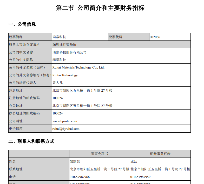The image size is (204, 184).
Task: Select Ruitai Materials Technology Co., Ltd.
Action: click(x=78, y=67)
